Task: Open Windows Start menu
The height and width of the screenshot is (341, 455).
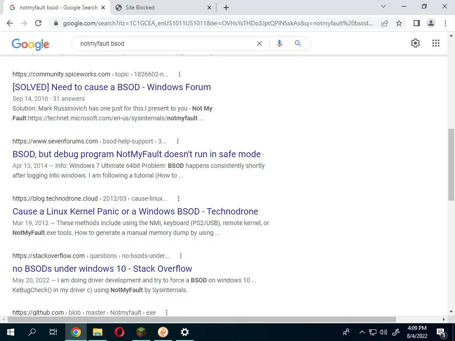Action: [x=11, y=332]
